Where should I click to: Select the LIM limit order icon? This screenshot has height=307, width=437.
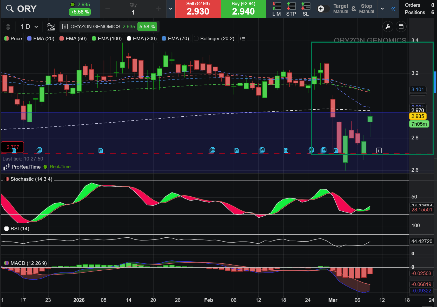[x=276, y=9]
